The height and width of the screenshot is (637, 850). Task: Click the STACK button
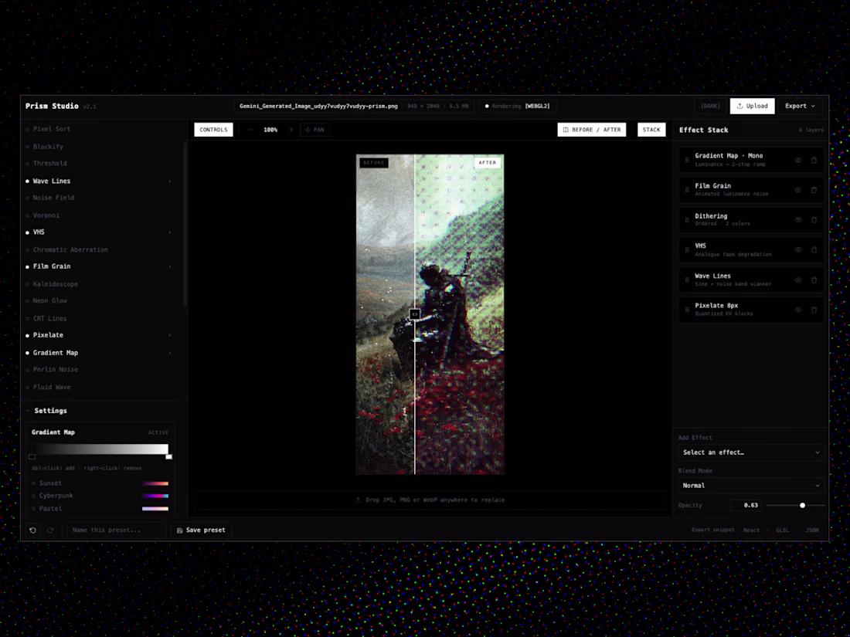tap(651, 130)
